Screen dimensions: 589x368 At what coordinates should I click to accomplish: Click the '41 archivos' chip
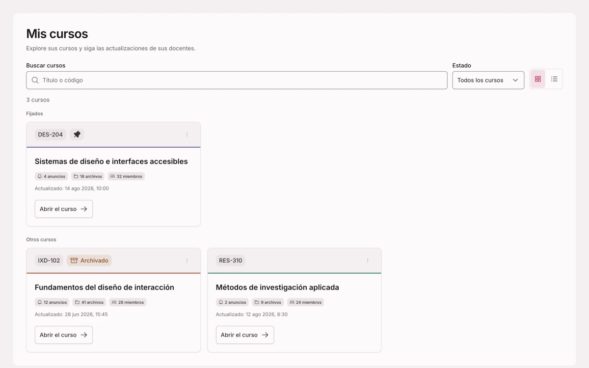point(89,302)
